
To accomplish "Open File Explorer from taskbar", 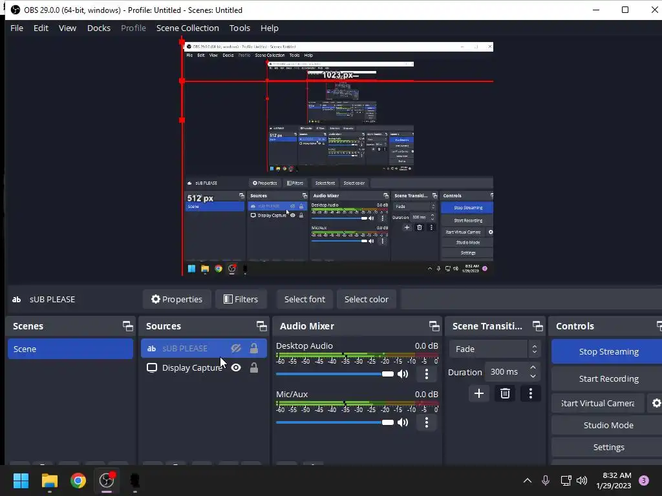I will point(49,480).
